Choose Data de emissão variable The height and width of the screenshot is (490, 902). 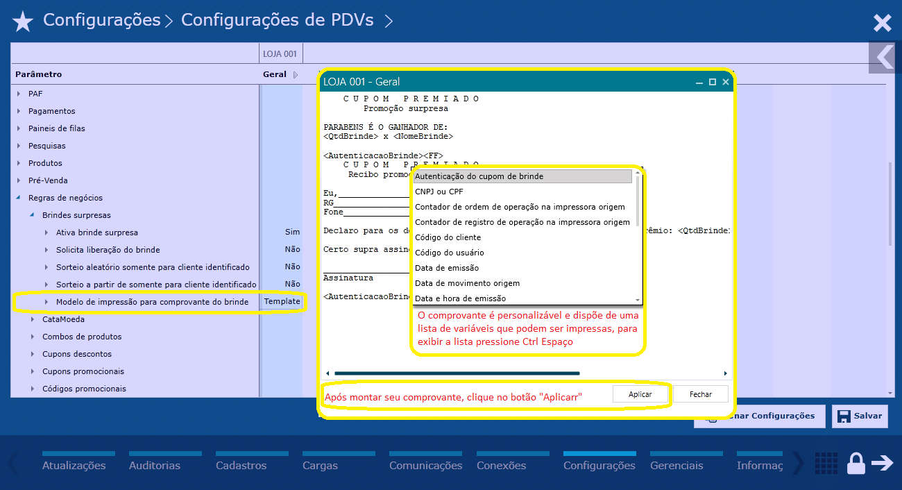[x=522, y=268]
